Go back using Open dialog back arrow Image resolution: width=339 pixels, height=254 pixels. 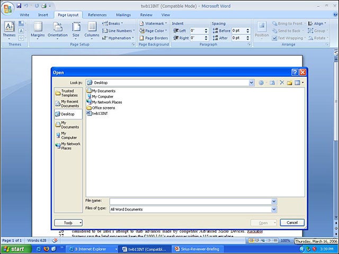(x=261, y=83)
